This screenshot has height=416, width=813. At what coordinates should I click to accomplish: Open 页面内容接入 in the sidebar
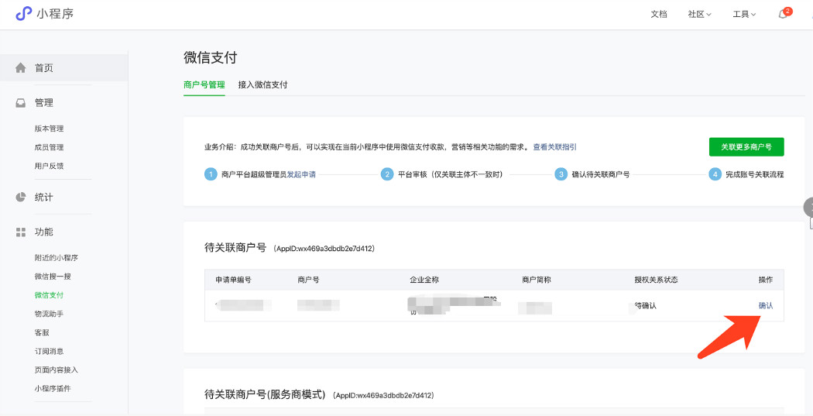coord(57,370)
